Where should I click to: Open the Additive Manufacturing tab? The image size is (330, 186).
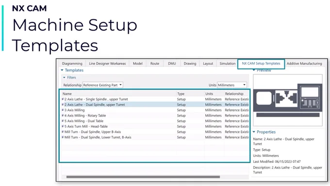304,63
